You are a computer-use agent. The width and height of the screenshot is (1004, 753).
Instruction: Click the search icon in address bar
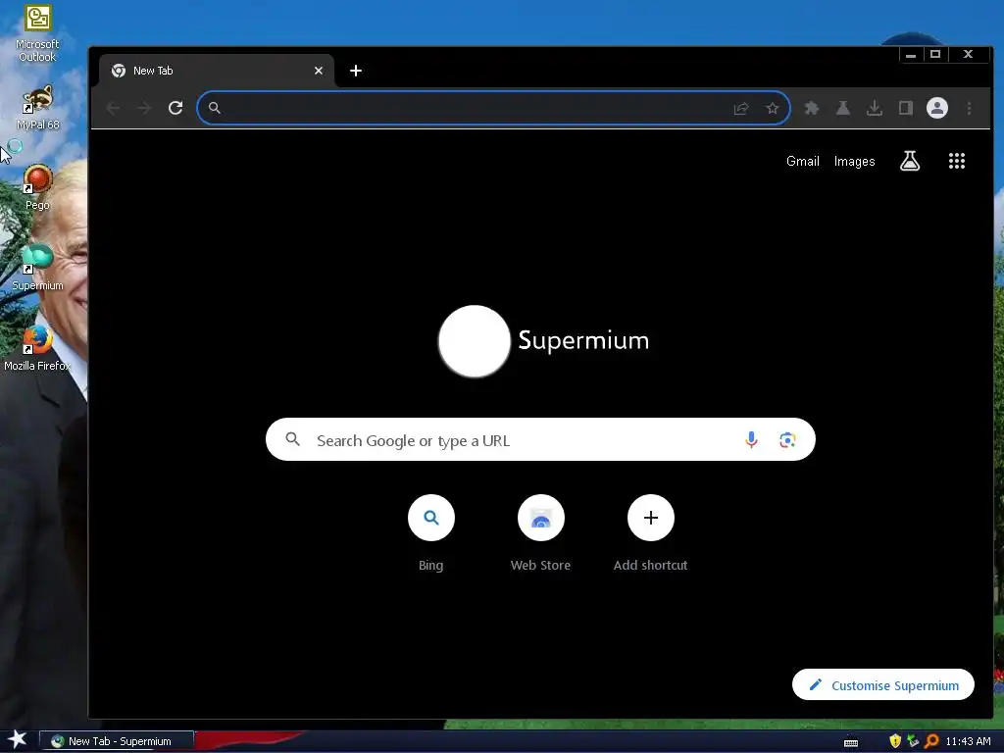tap(215, 108)
